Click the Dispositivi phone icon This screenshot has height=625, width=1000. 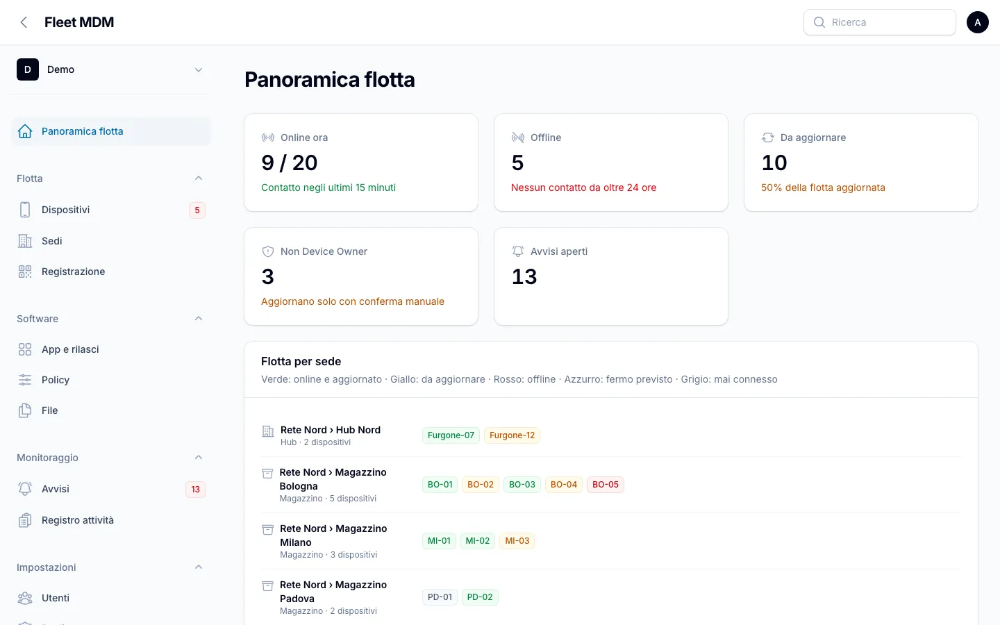[25, 210]
